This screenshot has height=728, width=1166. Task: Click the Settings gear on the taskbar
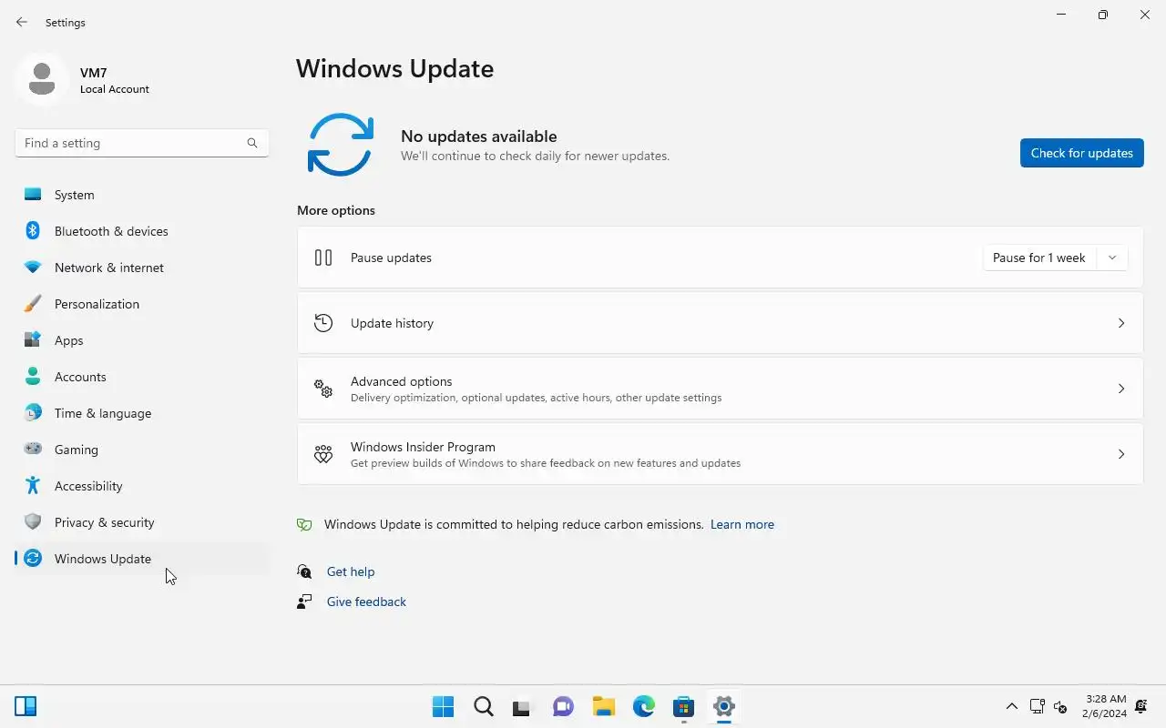[724, 706]
